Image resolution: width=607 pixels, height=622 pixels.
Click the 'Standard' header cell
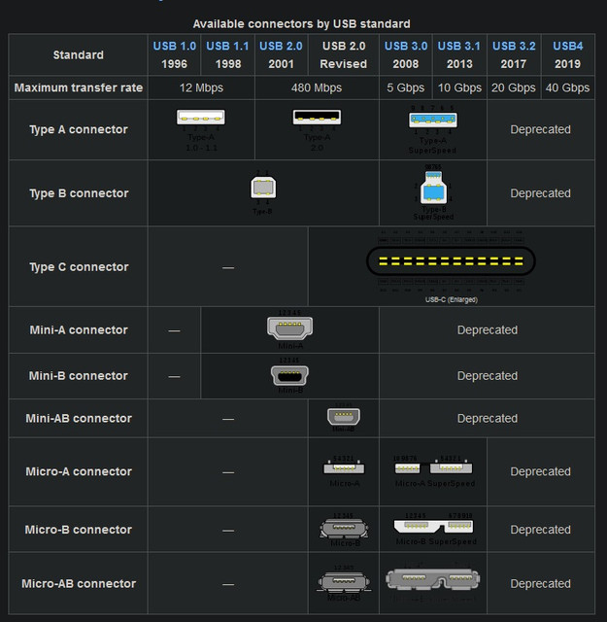pos(78,54)
